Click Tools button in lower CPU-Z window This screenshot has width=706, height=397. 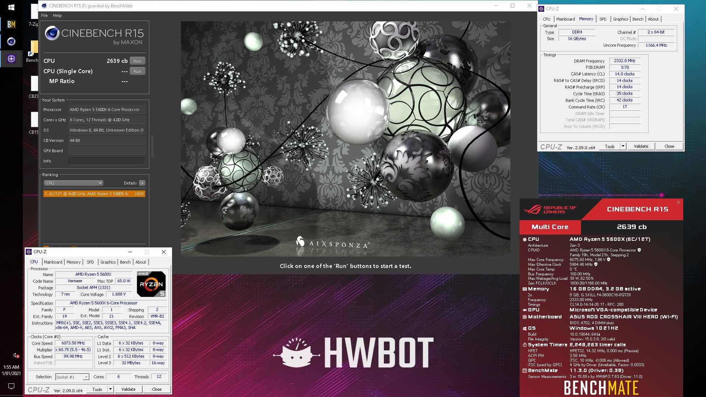coord(97,389)
